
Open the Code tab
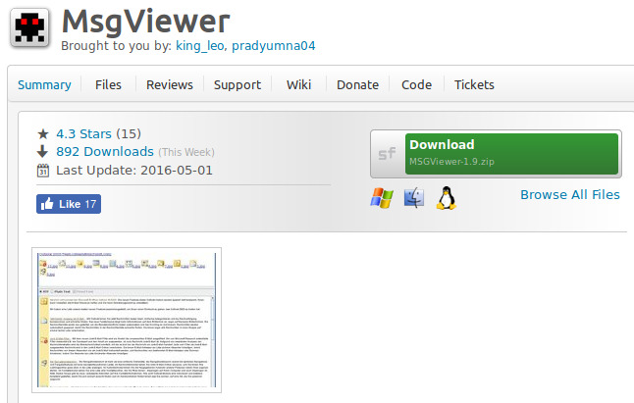click(x=416, y=84)
